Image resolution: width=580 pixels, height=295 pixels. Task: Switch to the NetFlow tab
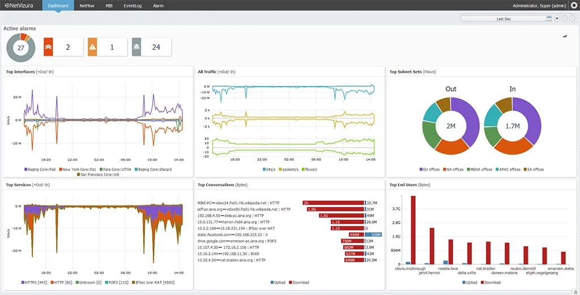pos(87,6)
